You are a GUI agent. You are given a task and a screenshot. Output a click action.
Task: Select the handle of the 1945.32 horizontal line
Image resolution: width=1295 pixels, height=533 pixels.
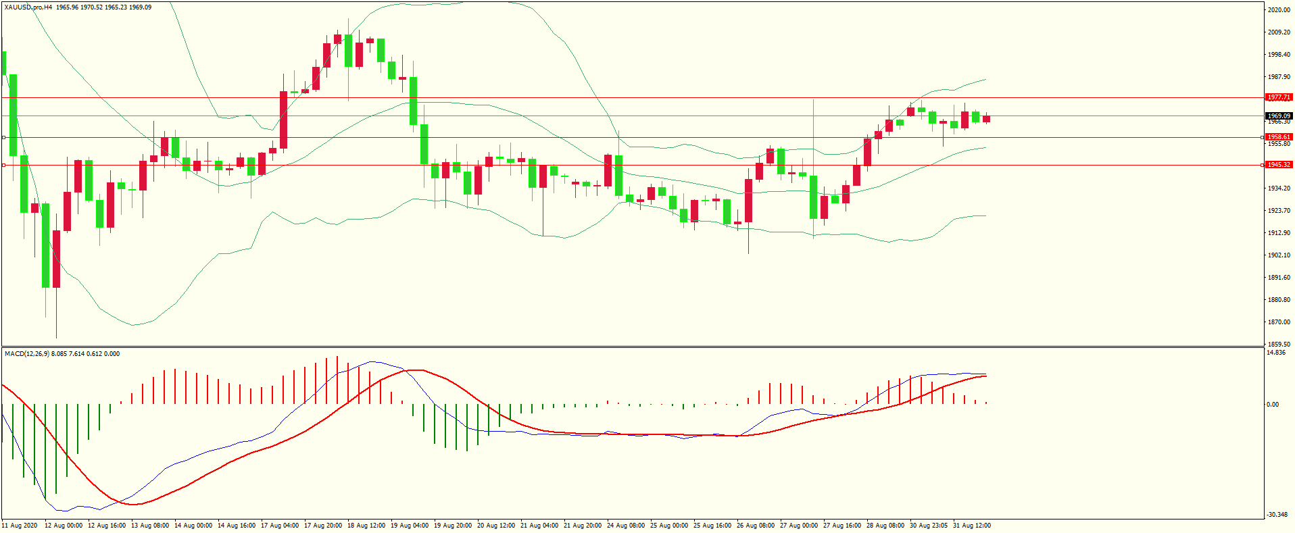pyautogui.click(x=3, y=165)
